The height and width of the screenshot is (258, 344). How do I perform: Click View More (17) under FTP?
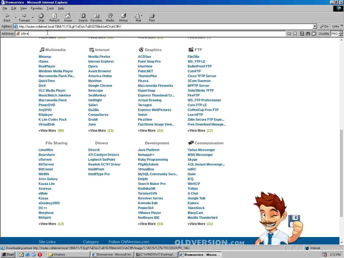tap(200, 131)
